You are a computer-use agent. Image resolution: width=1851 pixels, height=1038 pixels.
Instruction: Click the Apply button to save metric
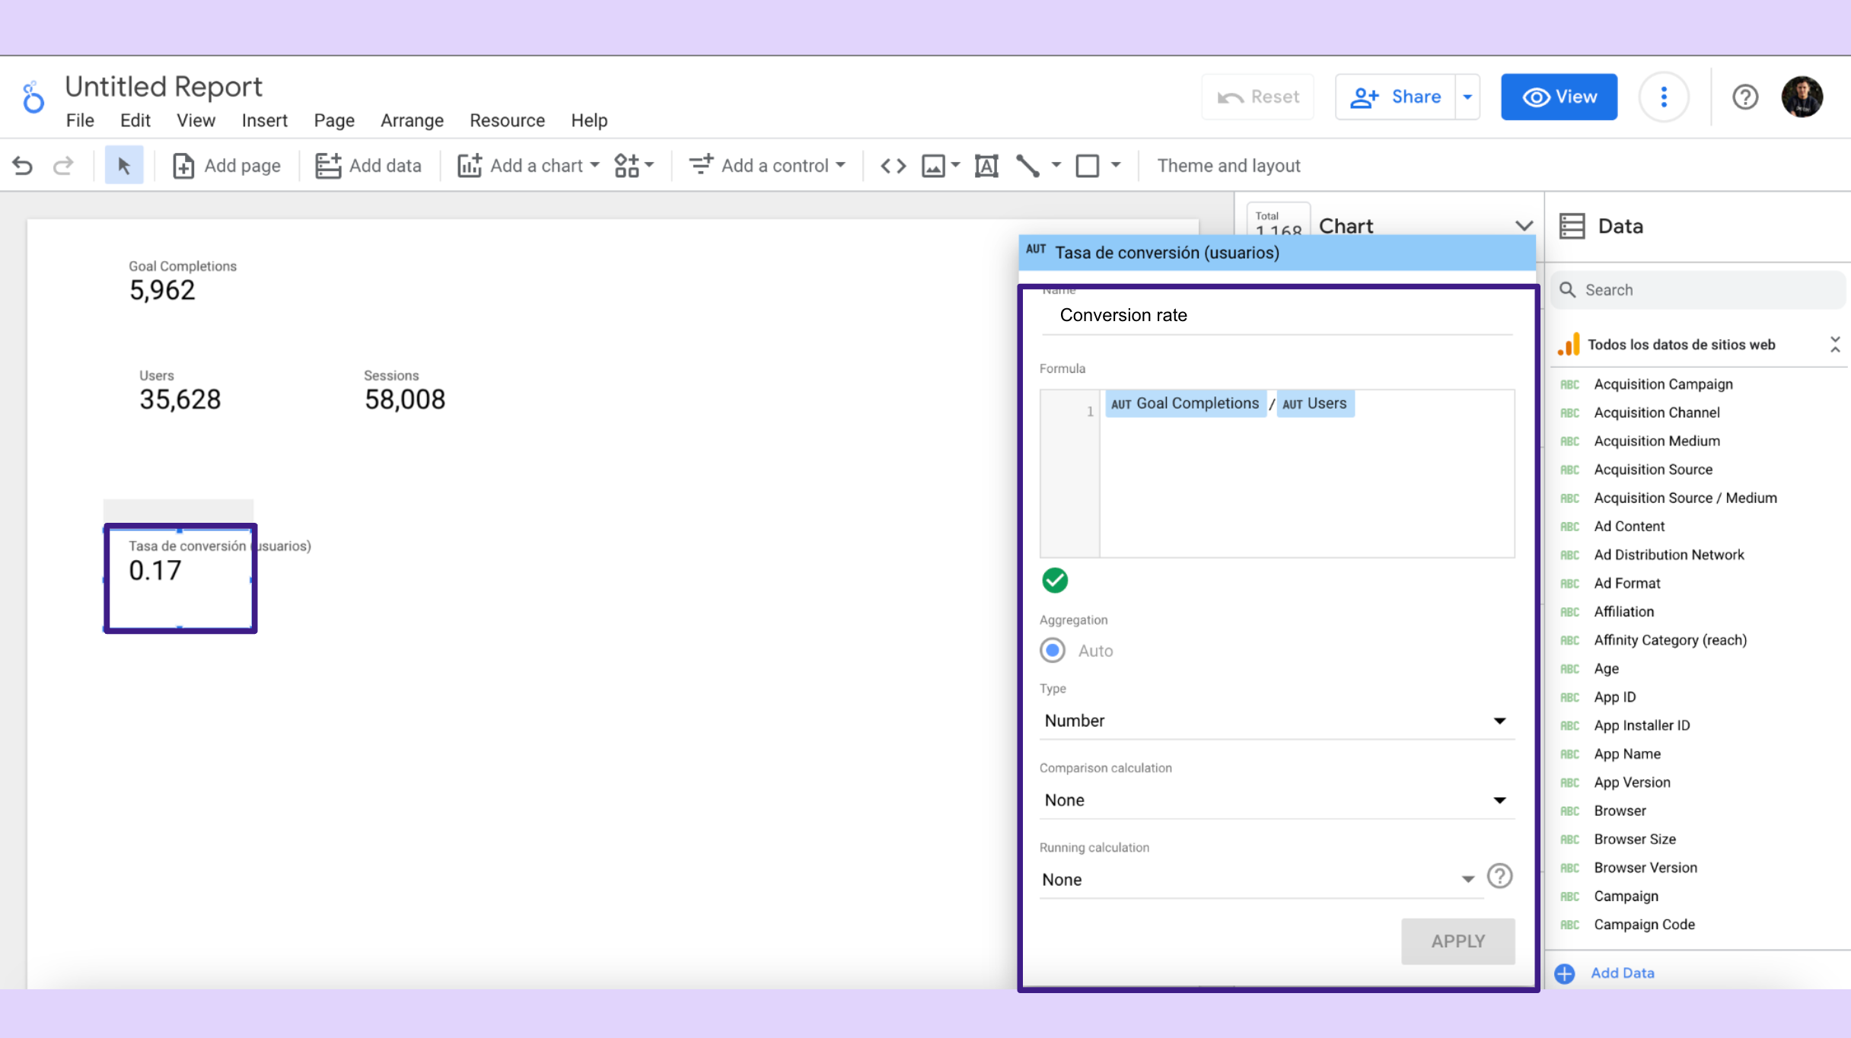pos(1458,940)
